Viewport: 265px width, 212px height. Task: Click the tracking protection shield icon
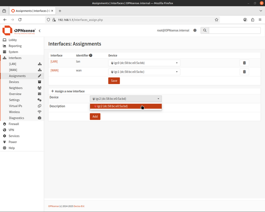(48, 20)
